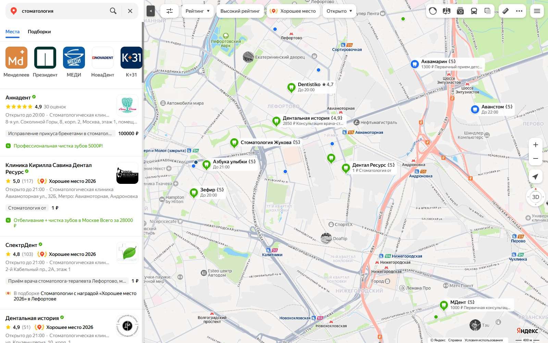This screenshot has width=548, height=343.
Task: Click the Стоматология от service chip
Action: pos(27,208)
